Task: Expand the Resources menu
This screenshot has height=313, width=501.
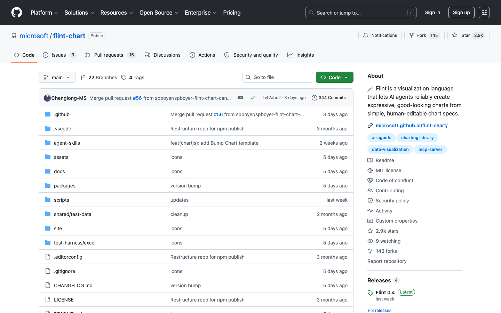Action: 117,13
